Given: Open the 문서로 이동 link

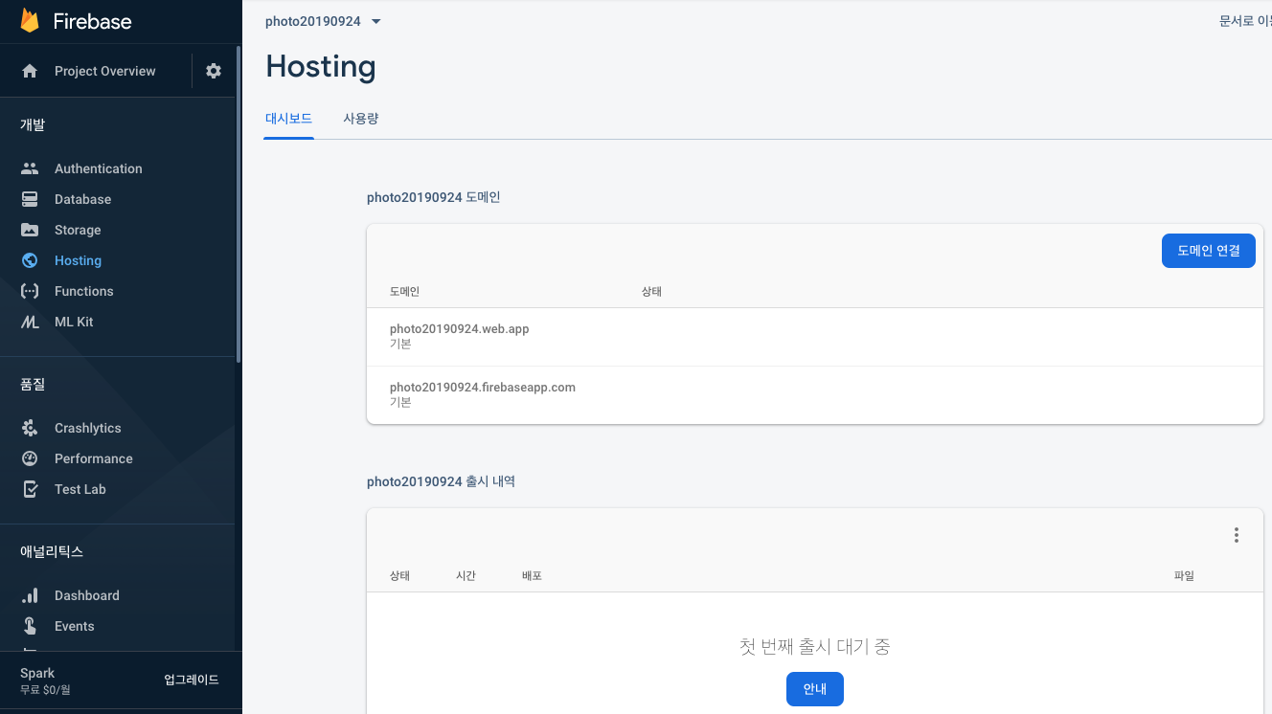Looking at the screenshot, I should [x=1245, y=21].
